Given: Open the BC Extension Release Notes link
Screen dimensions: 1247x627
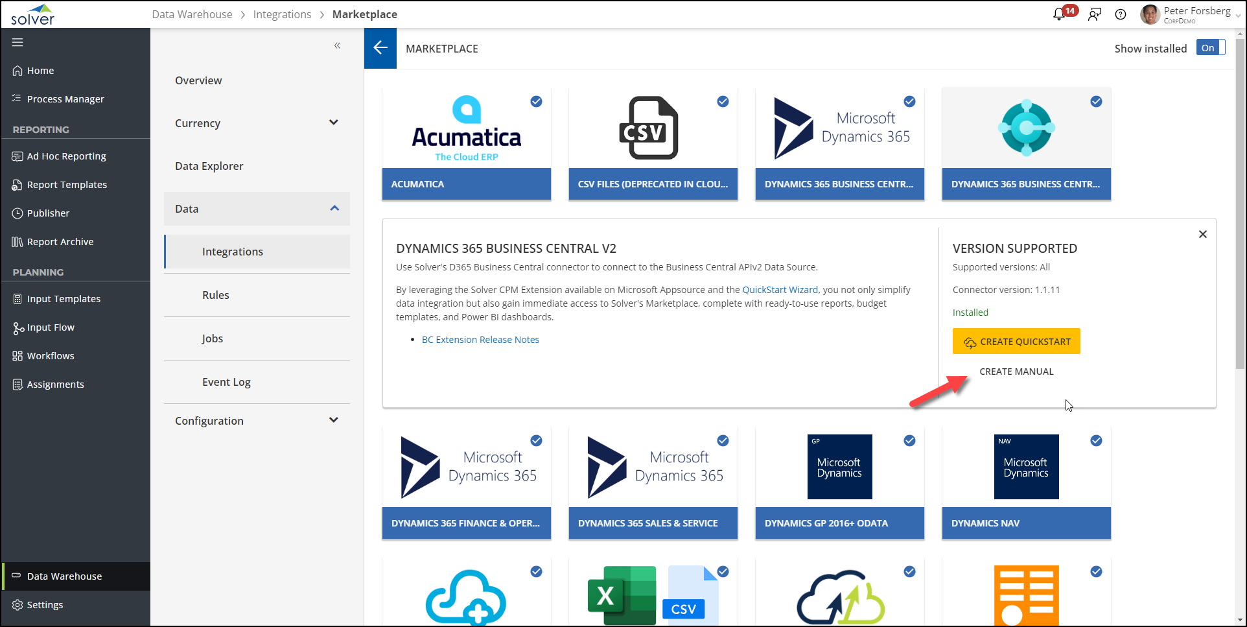Looking at the screenshot, I should pyautogui.click(x=480, y=340).
